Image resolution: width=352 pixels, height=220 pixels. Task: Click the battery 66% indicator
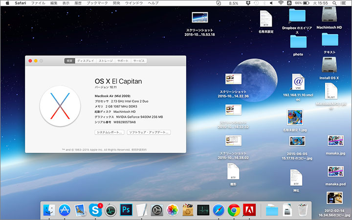click(x=302, y=3)
